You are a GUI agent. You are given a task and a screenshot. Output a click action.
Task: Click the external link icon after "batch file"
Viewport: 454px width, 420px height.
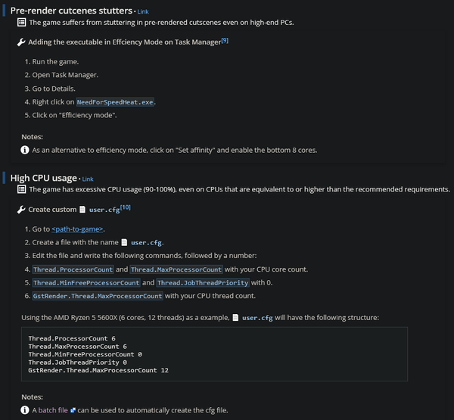[x=73, y=410]
